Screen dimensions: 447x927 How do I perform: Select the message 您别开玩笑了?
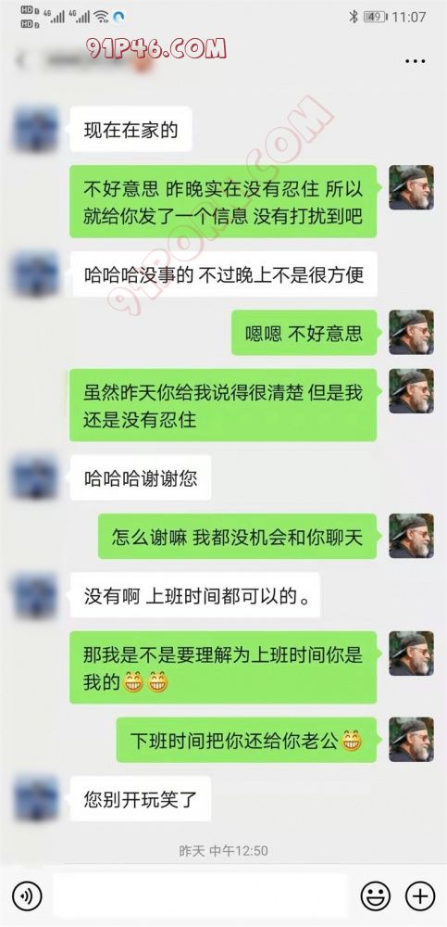click(141, 799)
